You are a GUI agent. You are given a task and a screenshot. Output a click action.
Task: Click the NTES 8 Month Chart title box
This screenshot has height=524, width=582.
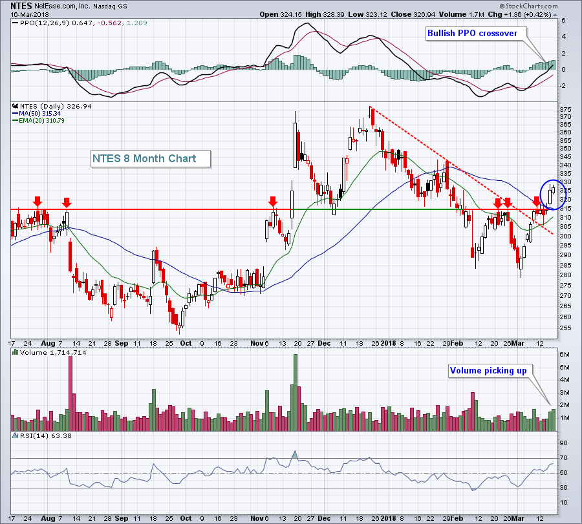(151, 159)
